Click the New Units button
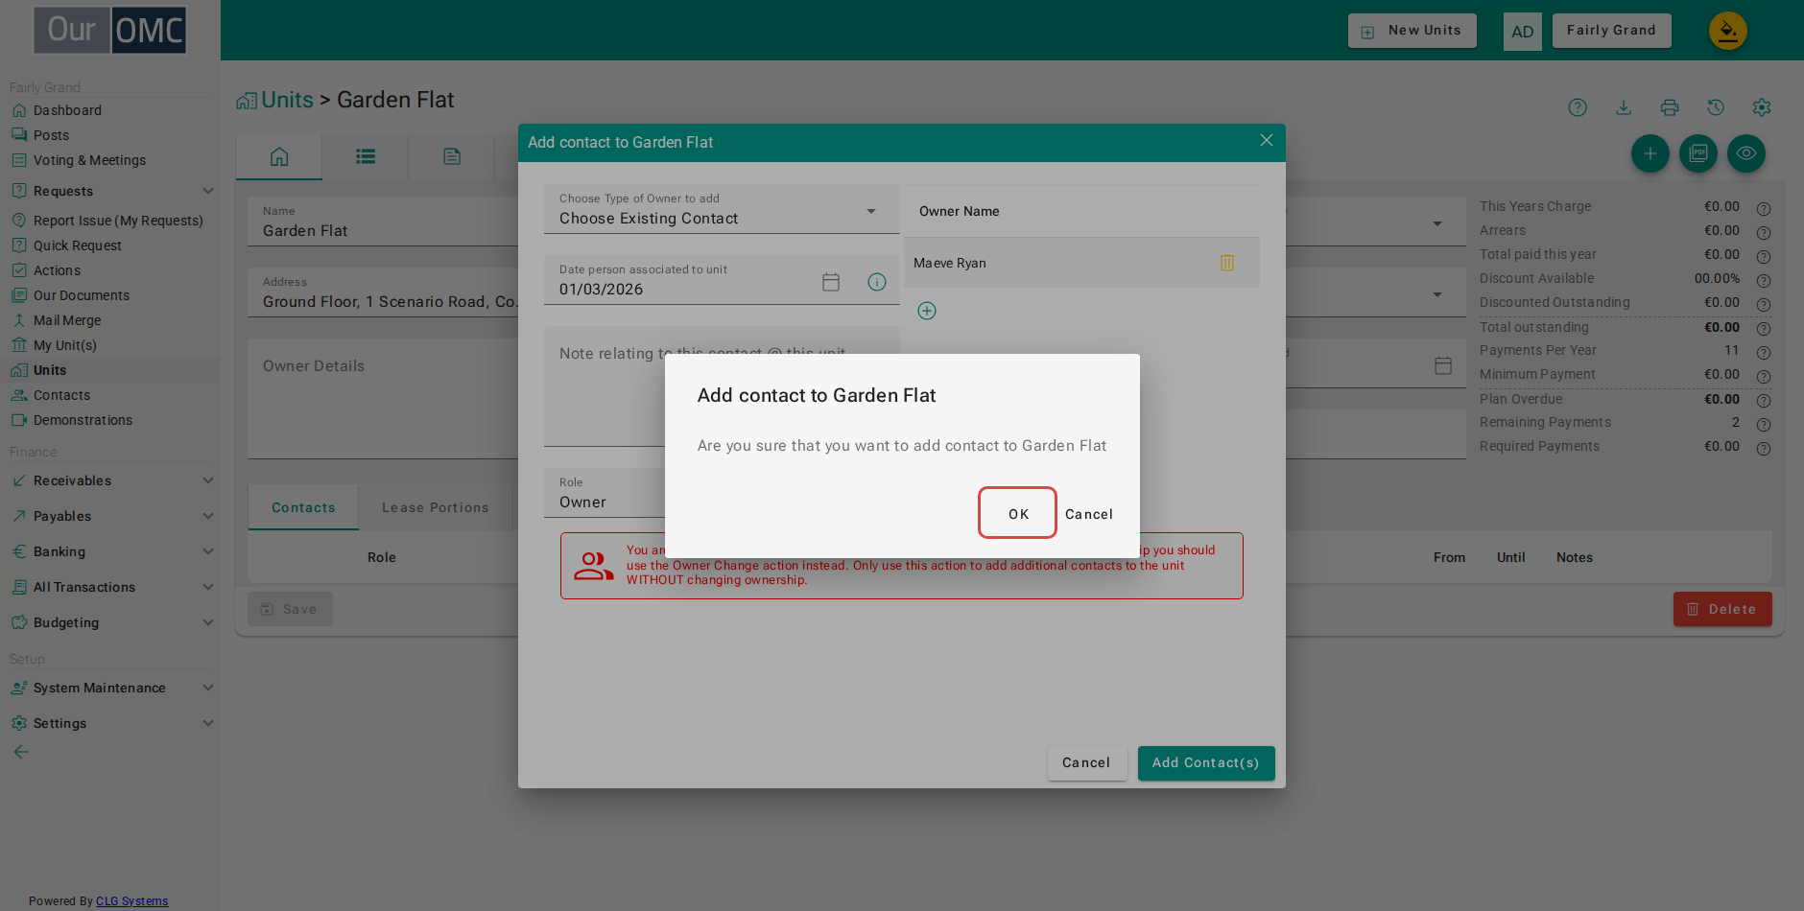 click(1412, 31)
